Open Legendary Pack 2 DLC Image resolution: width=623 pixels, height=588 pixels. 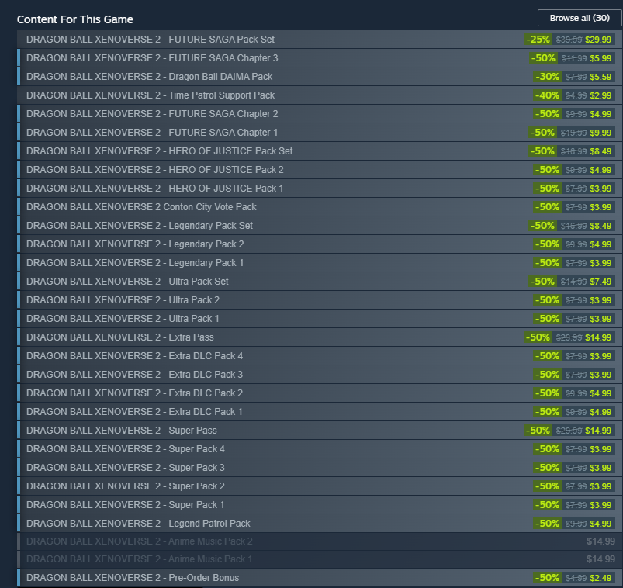click(x=320, y=244)
